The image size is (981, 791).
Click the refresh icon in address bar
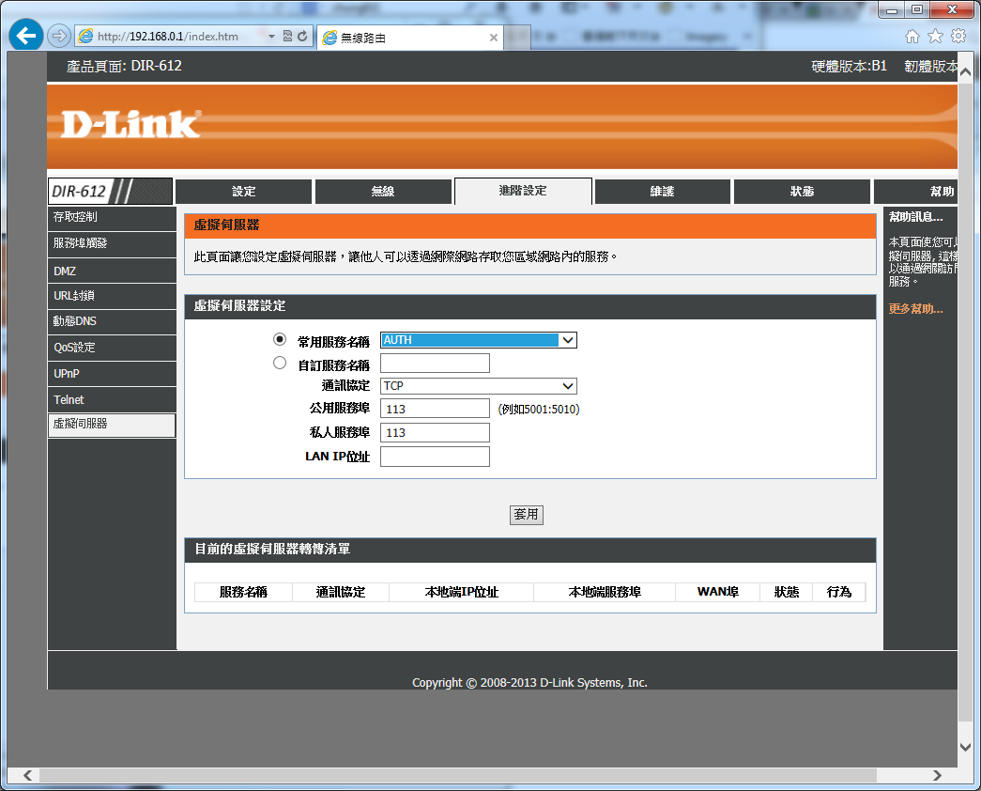303,37
